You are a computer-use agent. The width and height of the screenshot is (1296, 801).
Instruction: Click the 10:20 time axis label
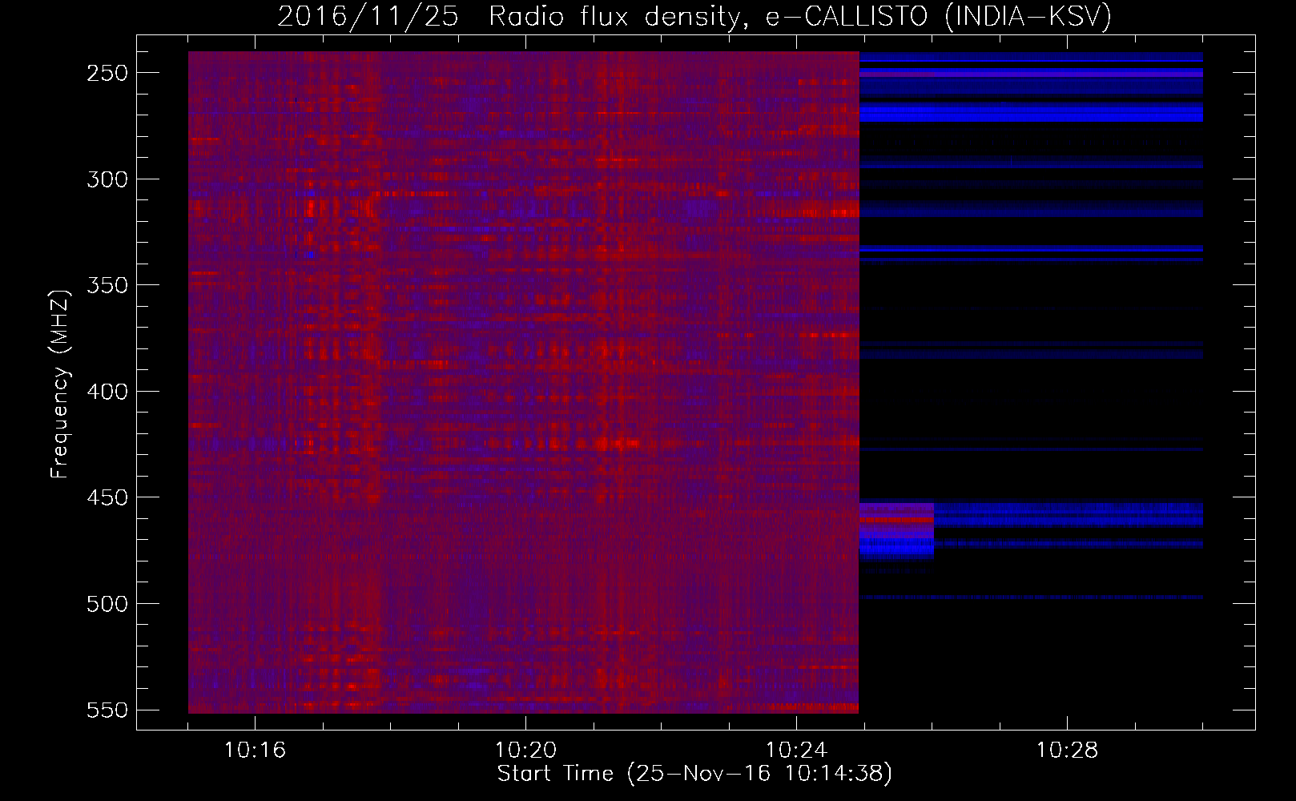525,751
